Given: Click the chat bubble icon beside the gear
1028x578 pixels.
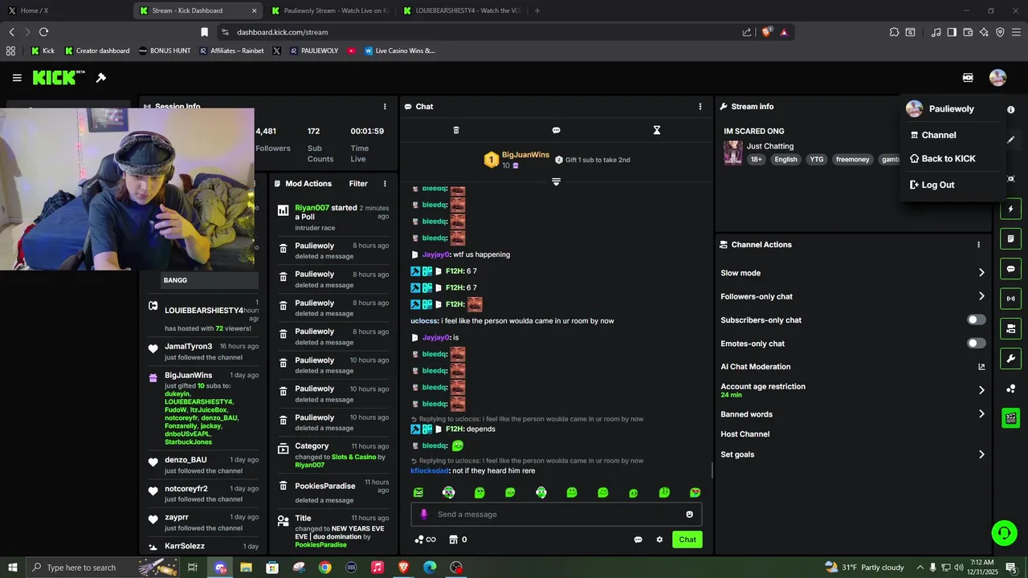Looking at the screenshot, I should pos(638,539).
